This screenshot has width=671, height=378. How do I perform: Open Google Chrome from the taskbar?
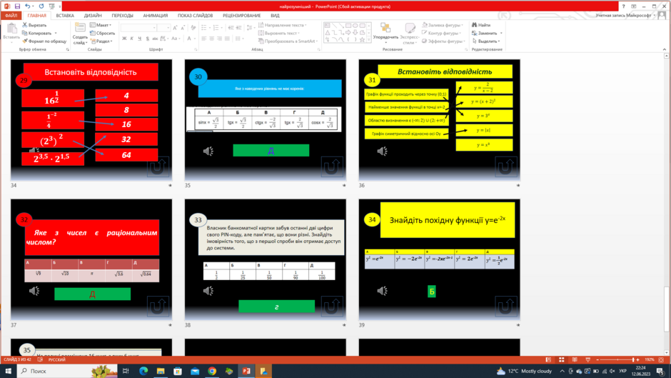click(x=212, y=371)
